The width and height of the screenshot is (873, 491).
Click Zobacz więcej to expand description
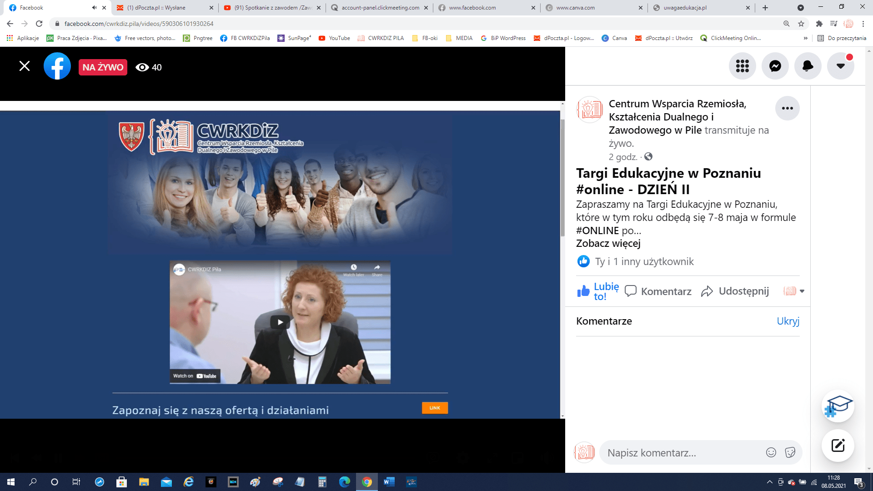[x=608, y=244]
